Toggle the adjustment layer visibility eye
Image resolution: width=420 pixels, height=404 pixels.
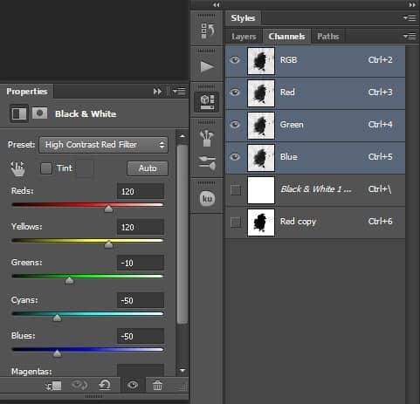(x=133, y=386)
